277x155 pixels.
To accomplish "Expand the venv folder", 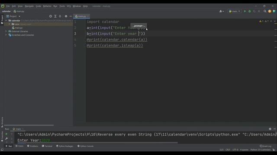I will point(9,24).
